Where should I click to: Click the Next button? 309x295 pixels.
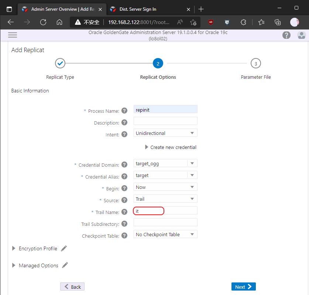[243, 286]
